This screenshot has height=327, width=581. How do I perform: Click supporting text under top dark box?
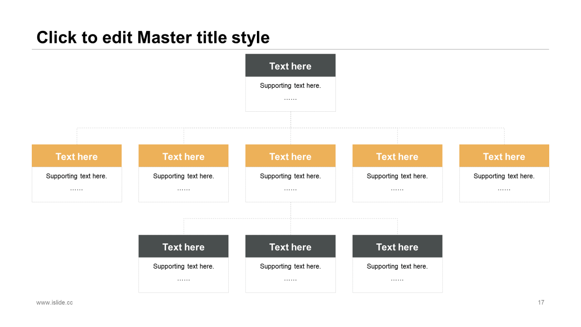pos(290,86)
